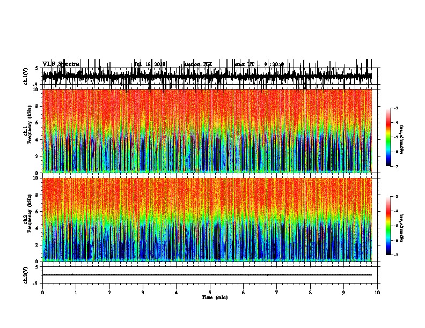
Task: Click the "6" kHz tick of ch.2 spectrogram
Action: coord(38,212)
